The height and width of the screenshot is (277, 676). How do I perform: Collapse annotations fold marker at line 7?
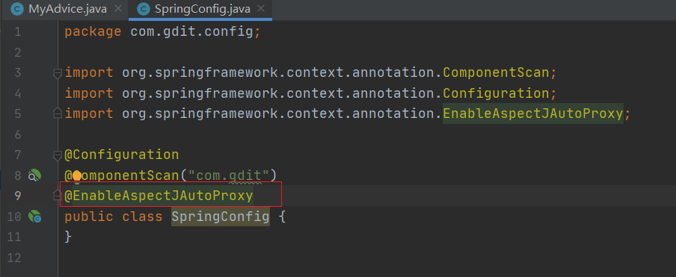pyautogui.click(x=58, y=155)
